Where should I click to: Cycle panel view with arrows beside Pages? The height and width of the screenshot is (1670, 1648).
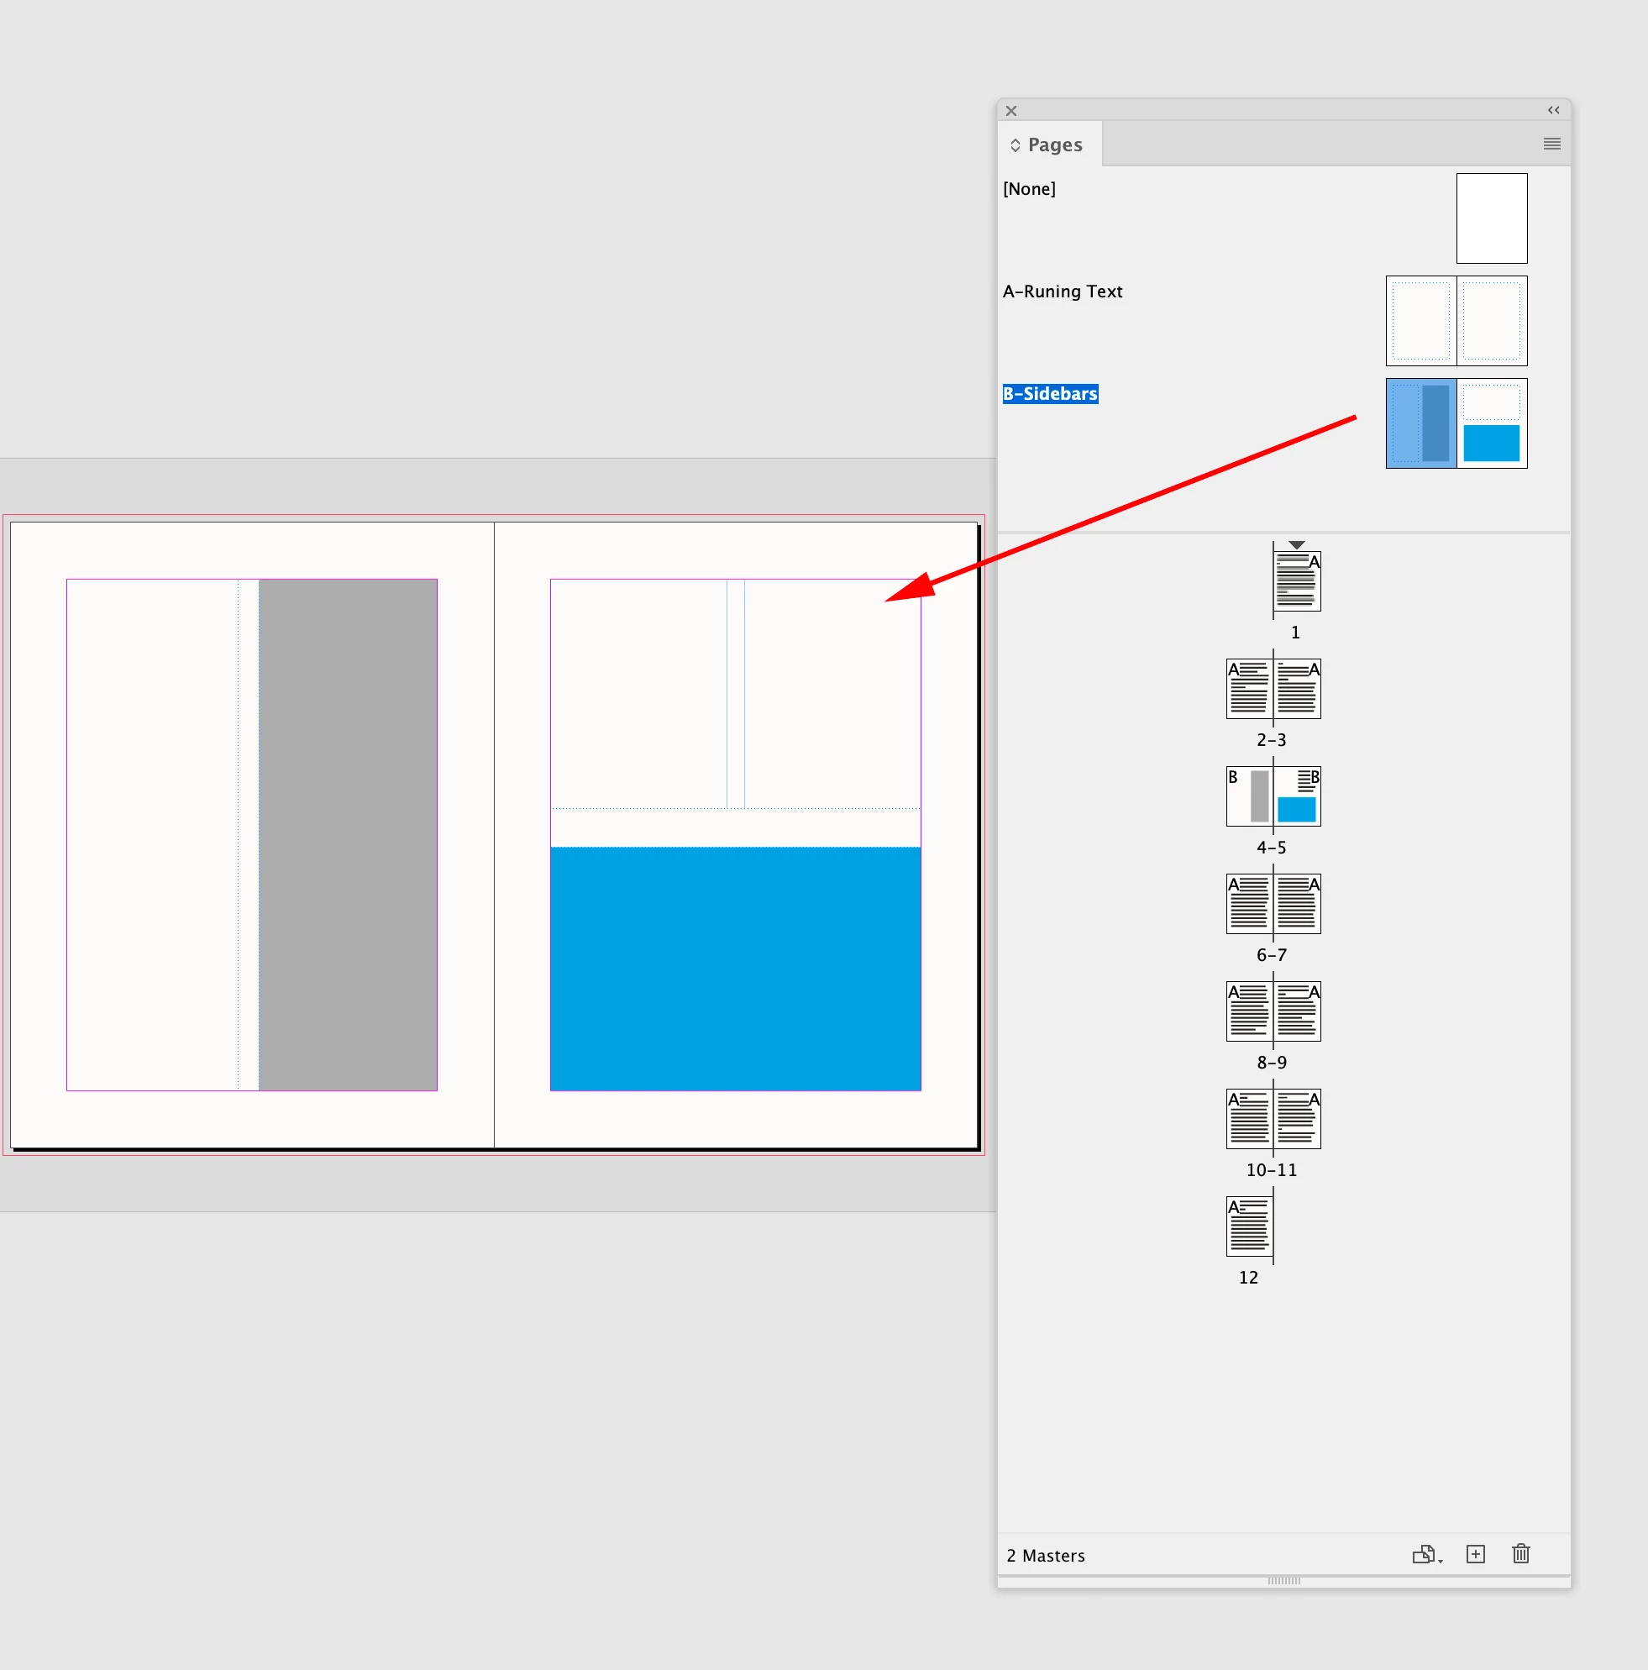click(x=1016, y=145)
